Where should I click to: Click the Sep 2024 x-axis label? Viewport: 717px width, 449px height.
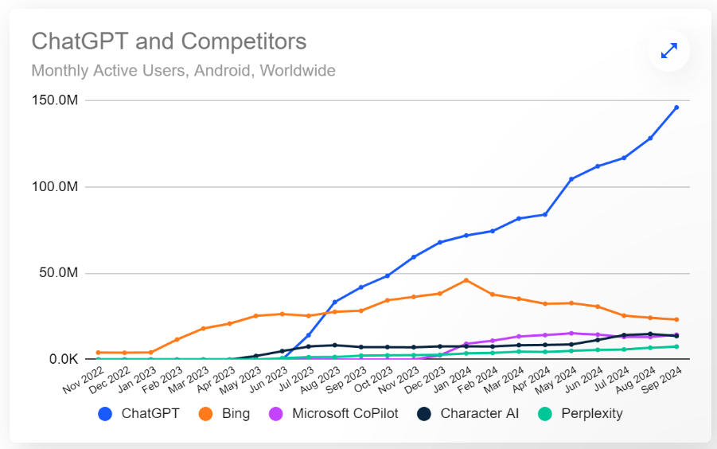tap(661, 381)
